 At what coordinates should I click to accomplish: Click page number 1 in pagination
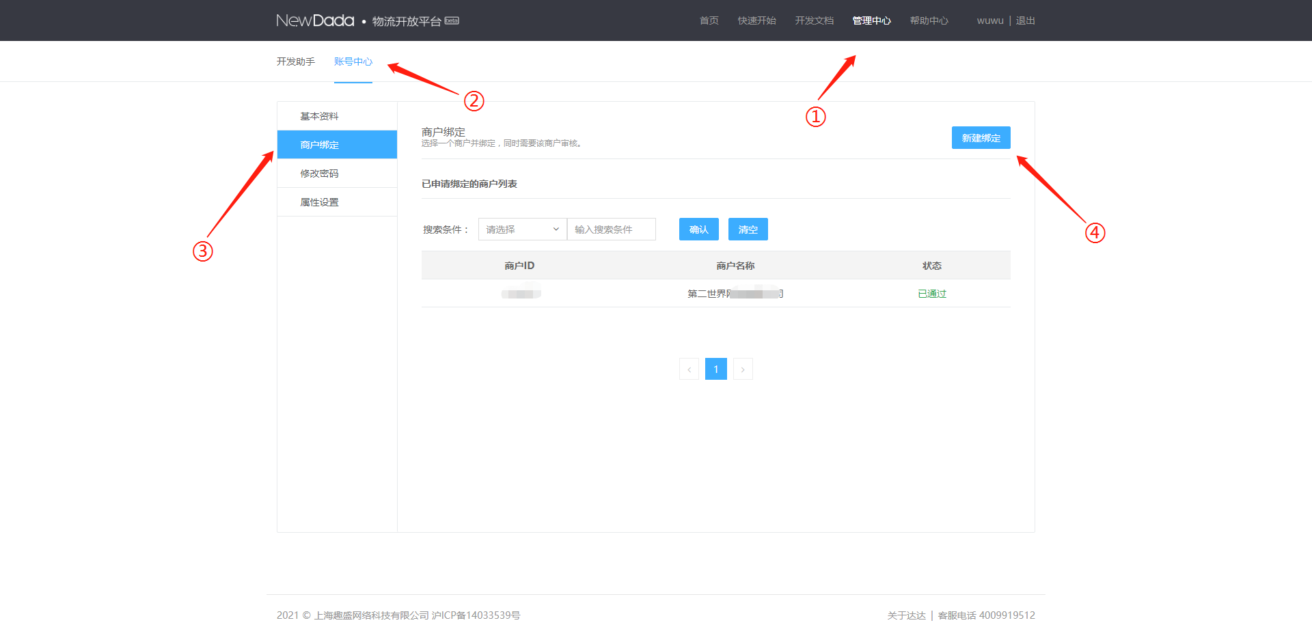pos(715,370)
